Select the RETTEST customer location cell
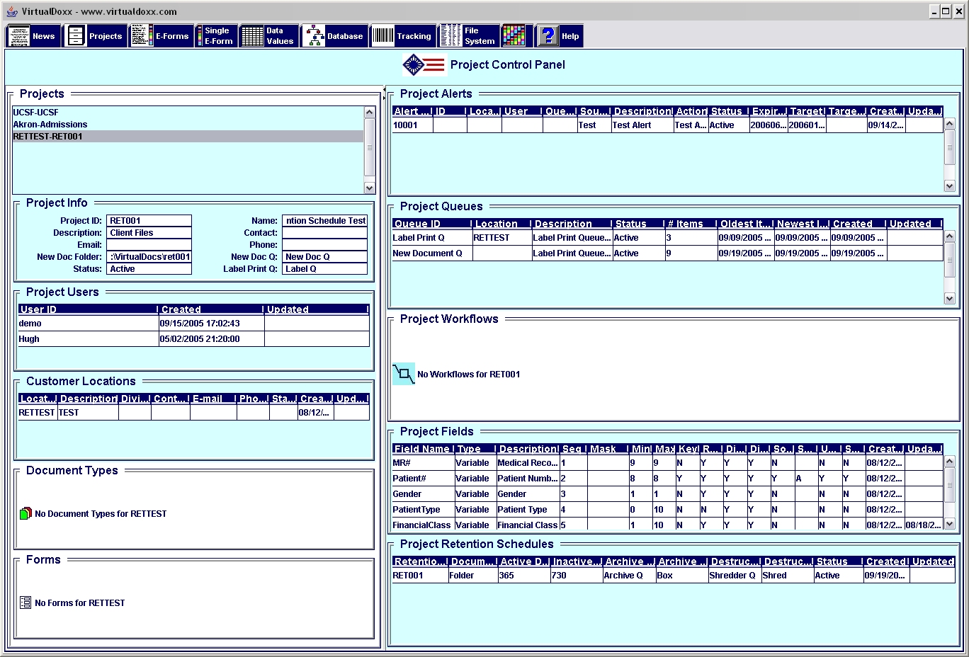This screenshot has width=969, height=657. click(38, 413)
